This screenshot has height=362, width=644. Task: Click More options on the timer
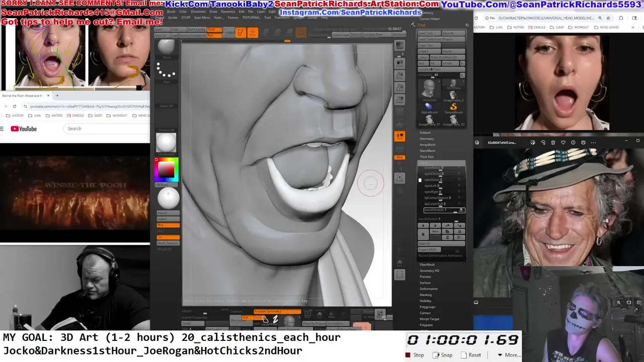[509, 355]
